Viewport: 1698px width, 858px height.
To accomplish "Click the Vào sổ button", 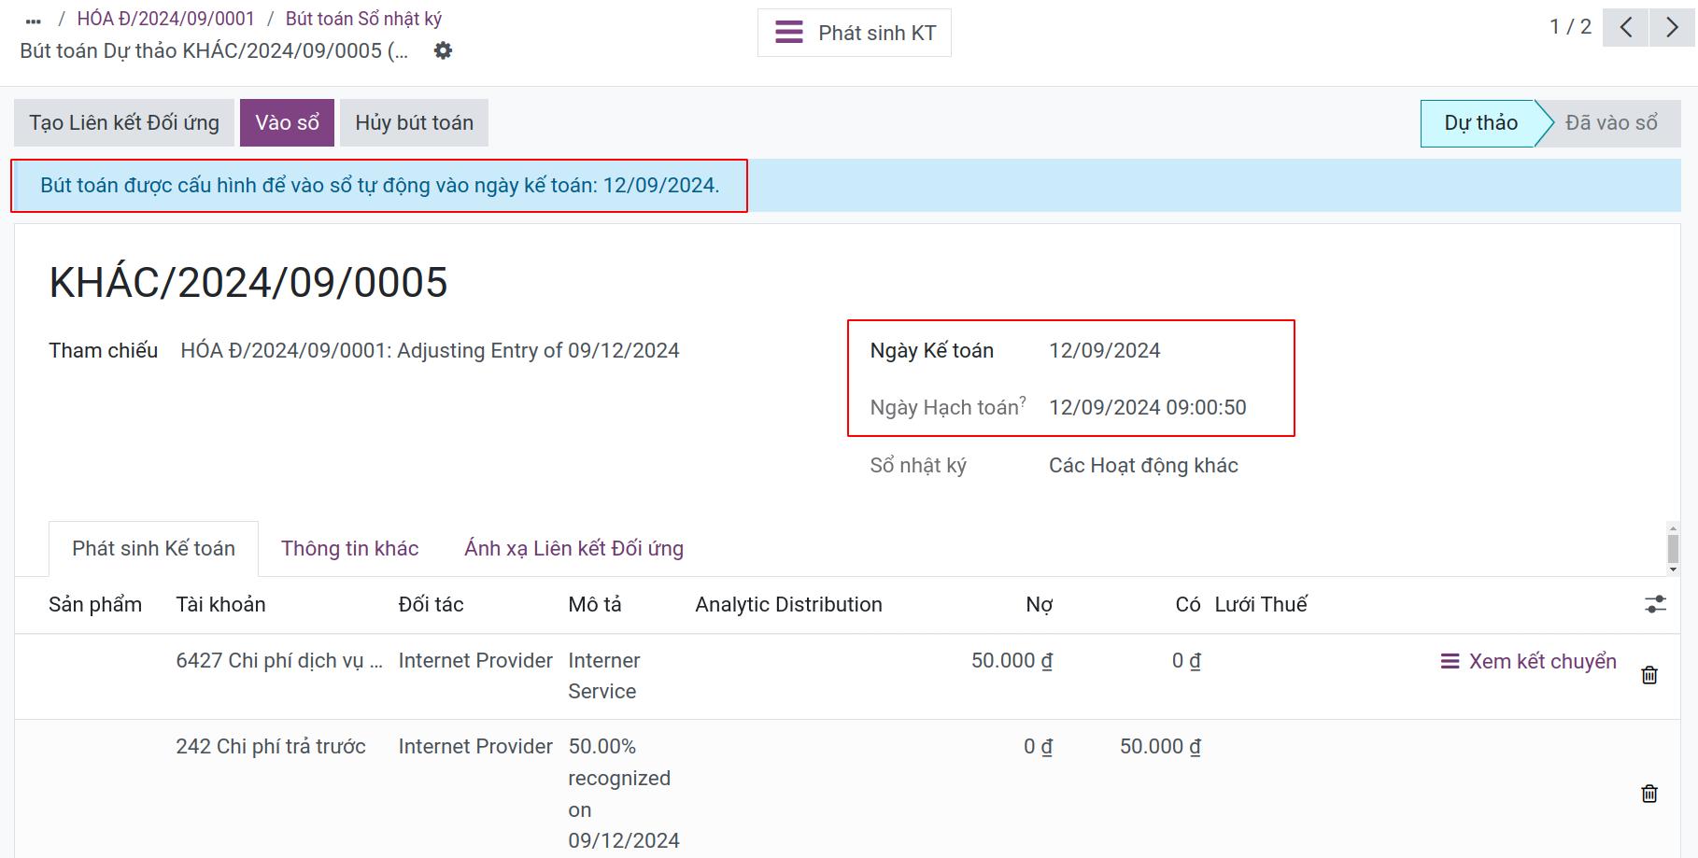I will click(287, 122).
